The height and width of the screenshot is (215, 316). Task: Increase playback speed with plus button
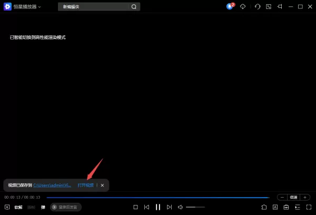click(x=305, y=197)
